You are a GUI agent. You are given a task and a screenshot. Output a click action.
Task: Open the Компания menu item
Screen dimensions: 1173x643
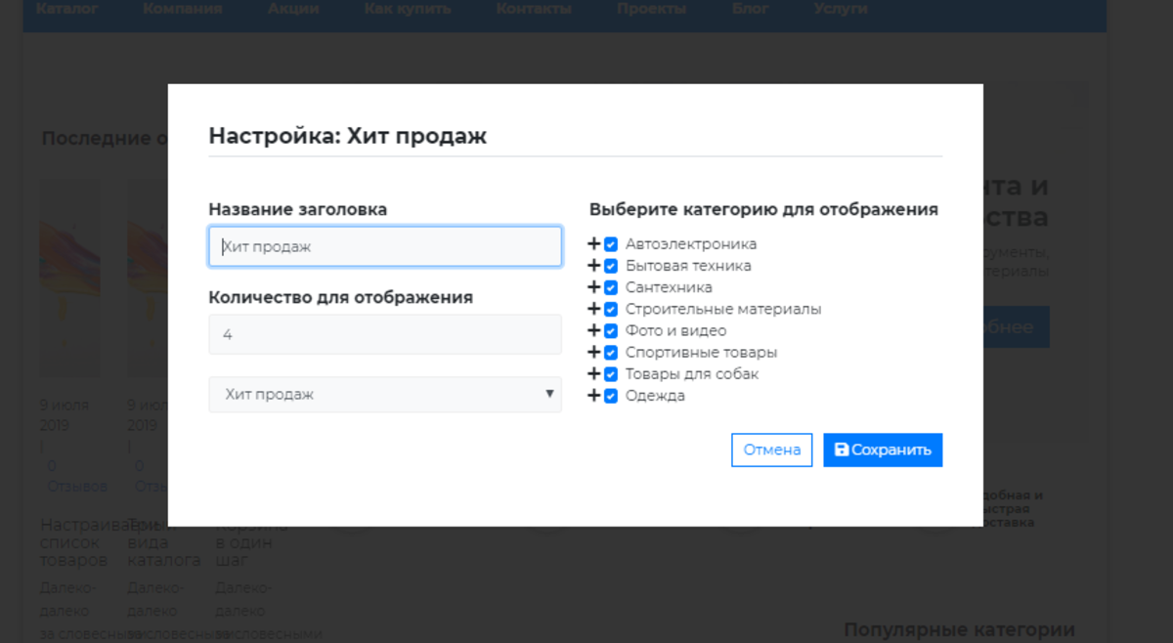(183, 9)
